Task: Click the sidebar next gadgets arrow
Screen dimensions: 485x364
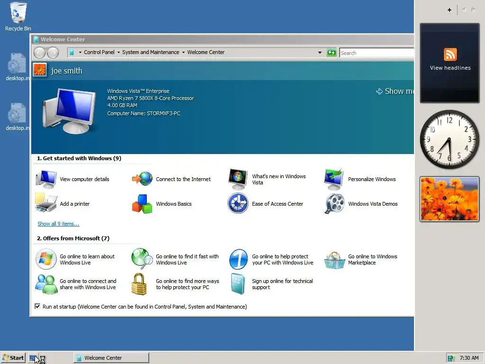Action: pyautogui.click(x=474, y=10)
